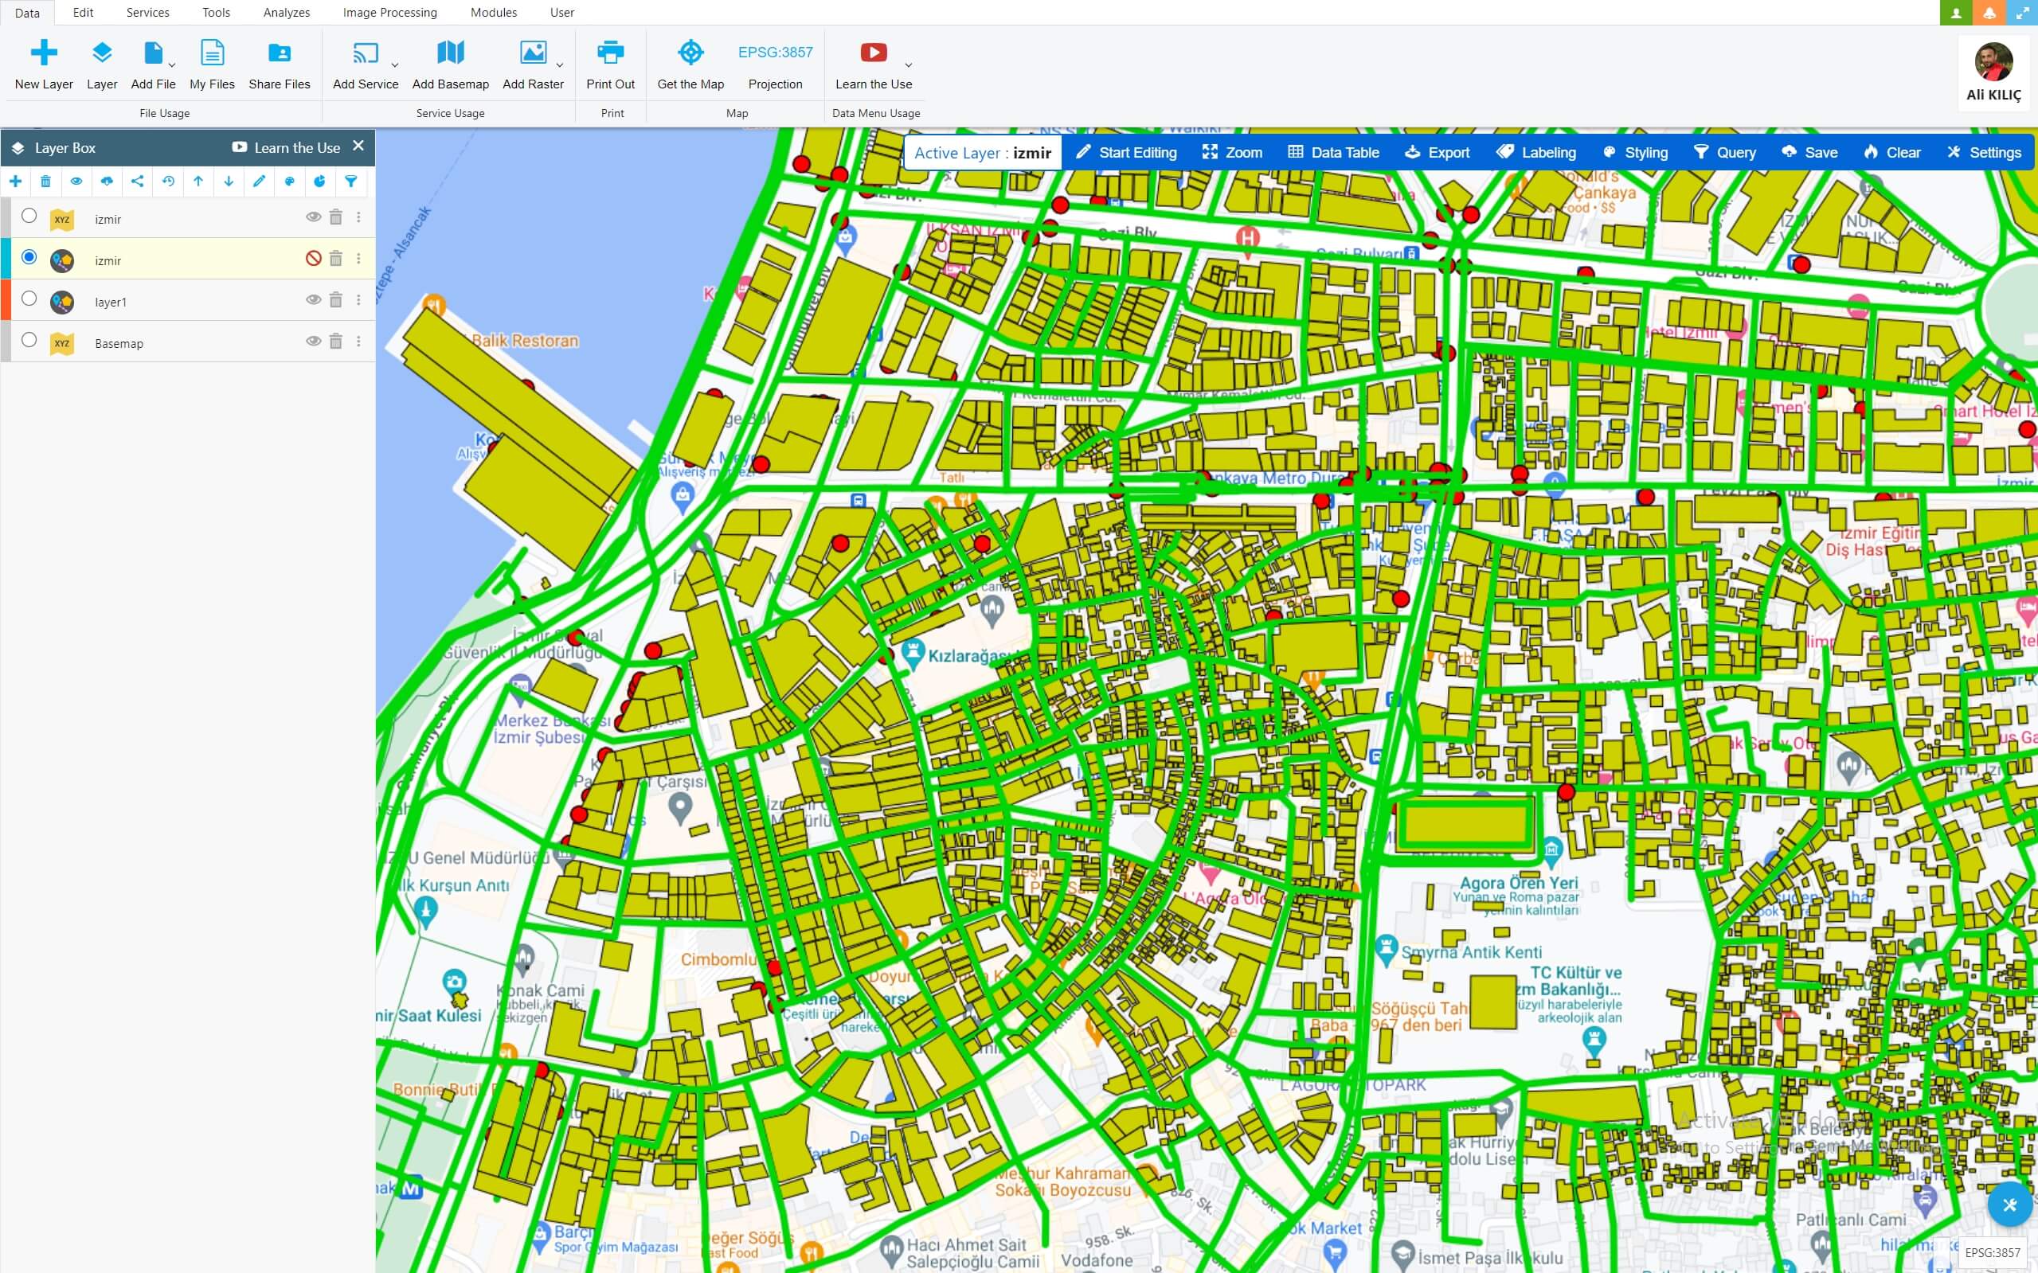Open the EPSG:3857 Projection selector
Screen dimensions: 2038x1273
coord(776,65)
